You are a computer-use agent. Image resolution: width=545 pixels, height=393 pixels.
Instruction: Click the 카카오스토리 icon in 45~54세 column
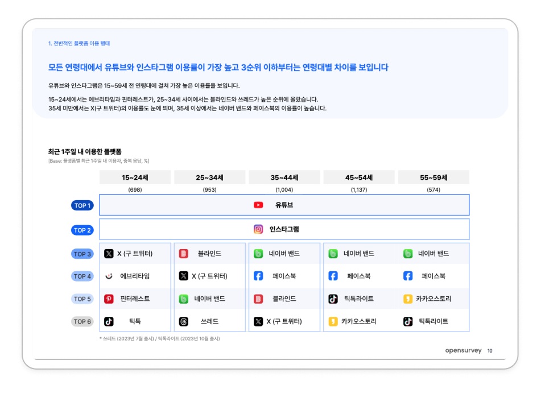click(x=333, y=321)
